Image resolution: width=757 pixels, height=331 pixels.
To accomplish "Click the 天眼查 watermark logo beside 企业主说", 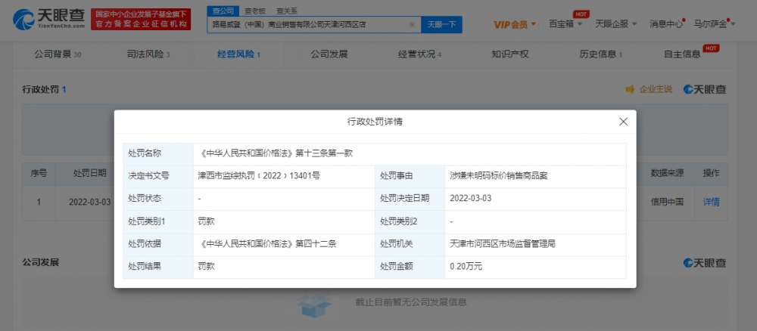I will [x=704, y=89].
